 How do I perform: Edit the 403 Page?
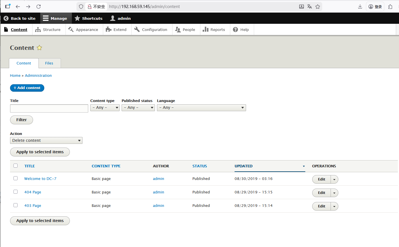pos(321,206)
